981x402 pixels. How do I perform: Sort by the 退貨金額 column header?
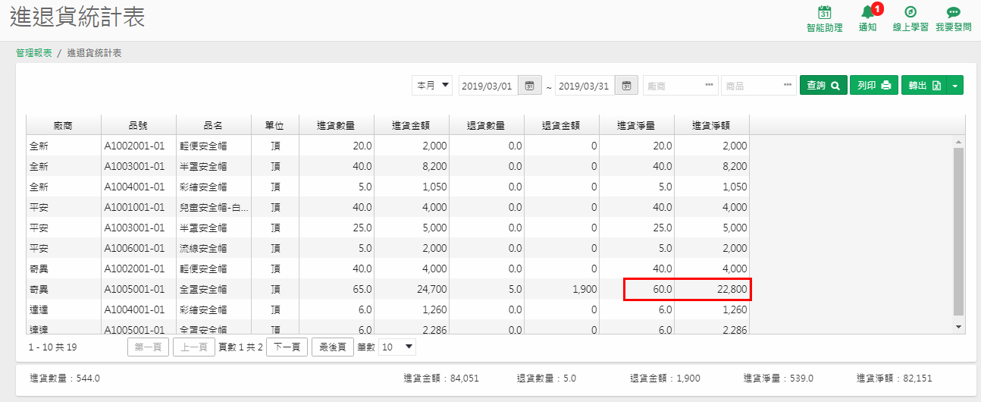point(561,125)
